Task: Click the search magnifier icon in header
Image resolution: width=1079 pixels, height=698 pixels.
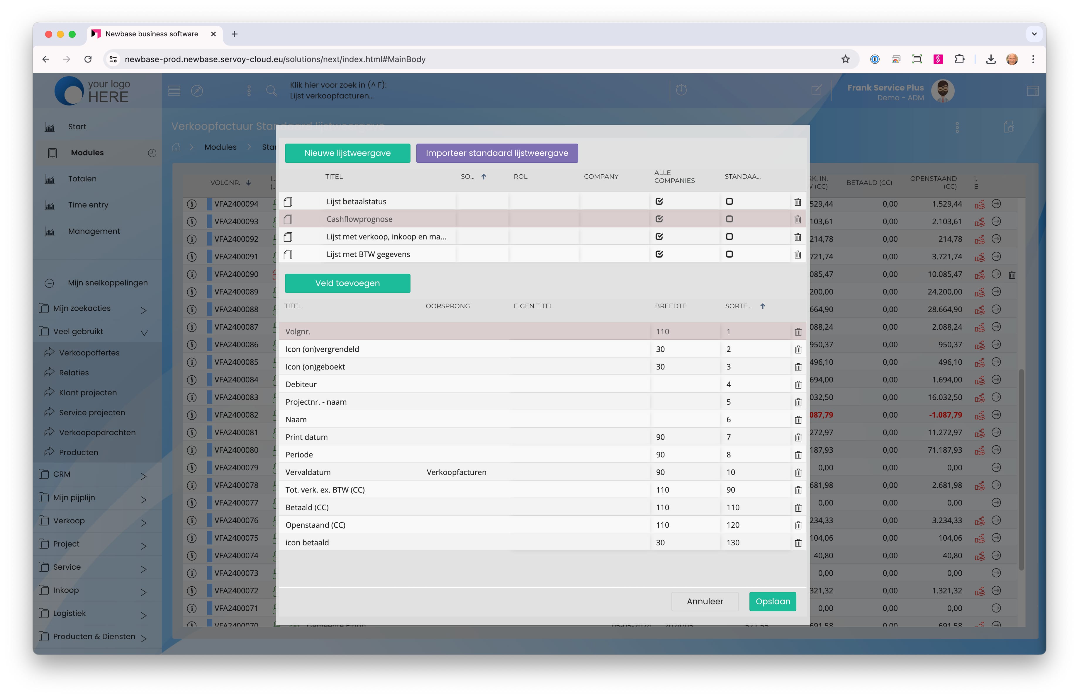Action: coord(271,91)
